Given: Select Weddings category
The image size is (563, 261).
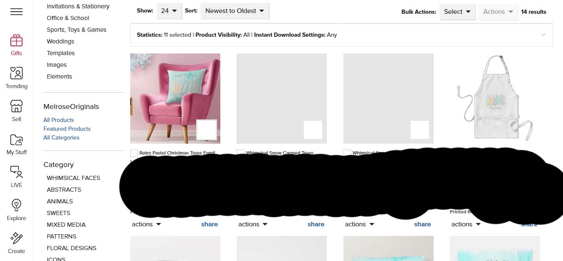Looking at the screenshot, I should 61,41.
